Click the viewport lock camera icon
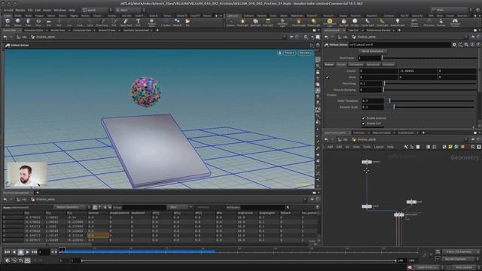Screen dimensions: 482x271 (279, 53)
